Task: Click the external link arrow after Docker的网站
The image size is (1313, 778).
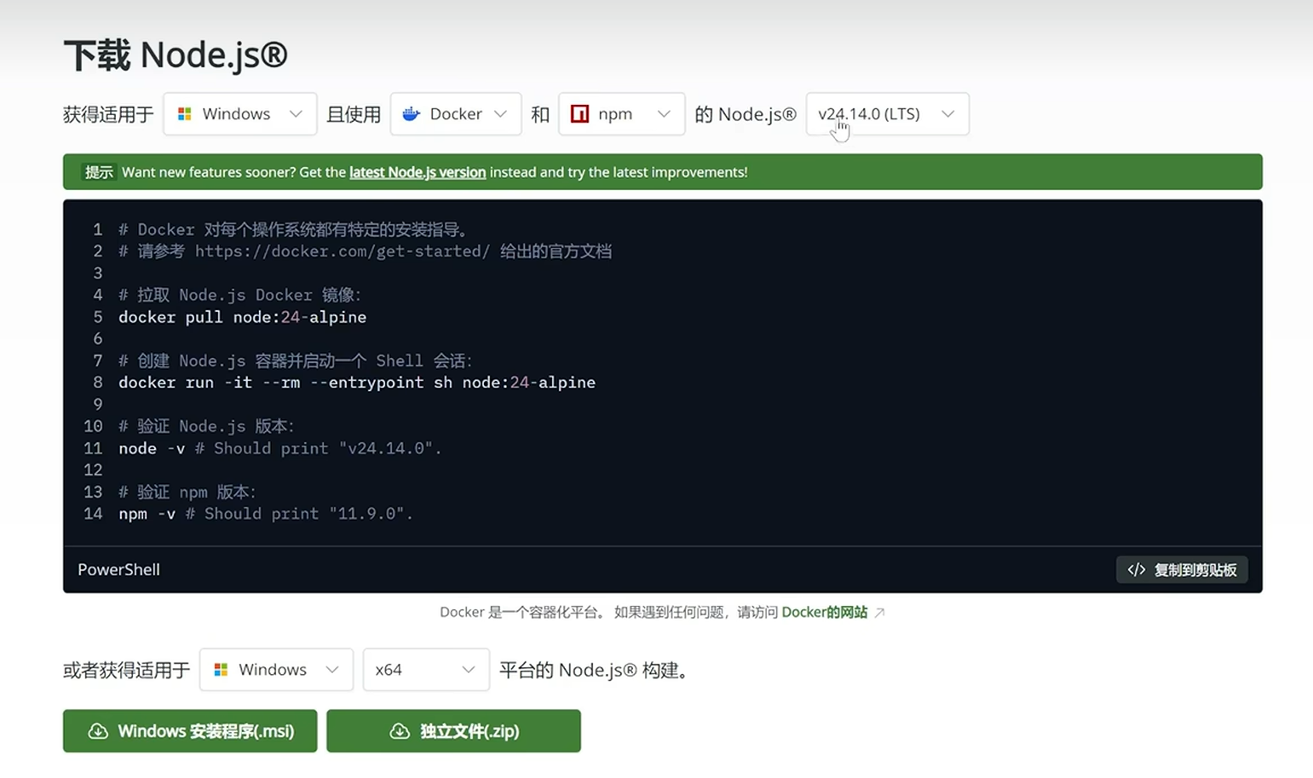Action: [x=881, y=612]
